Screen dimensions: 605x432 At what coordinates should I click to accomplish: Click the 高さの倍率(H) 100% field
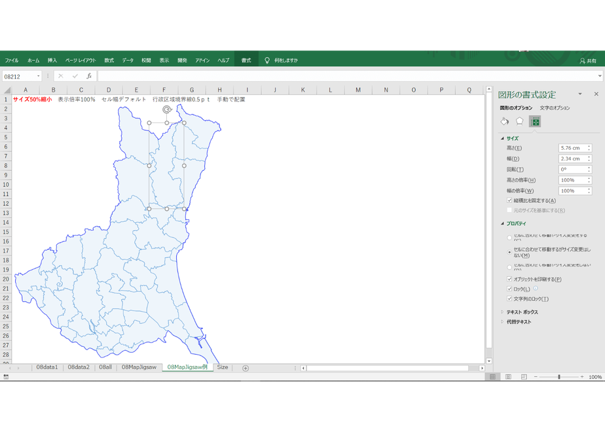[x=572, y=180]
